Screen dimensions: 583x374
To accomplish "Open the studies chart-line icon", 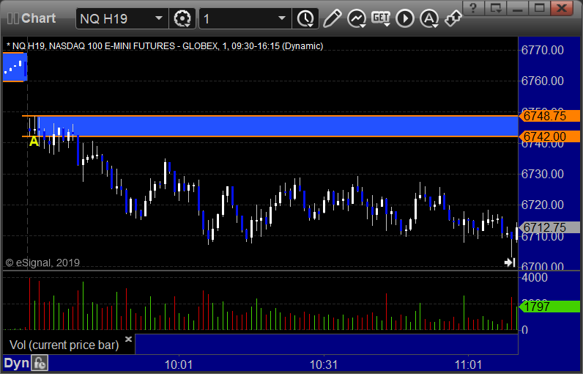I will click(x=357, y=18).
